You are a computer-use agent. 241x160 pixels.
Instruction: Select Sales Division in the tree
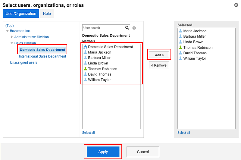pyautogui.click(x=25, y=43)
